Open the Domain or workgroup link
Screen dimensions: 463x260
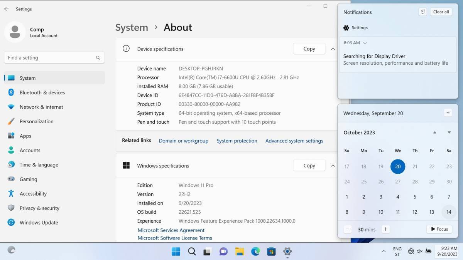184,141
